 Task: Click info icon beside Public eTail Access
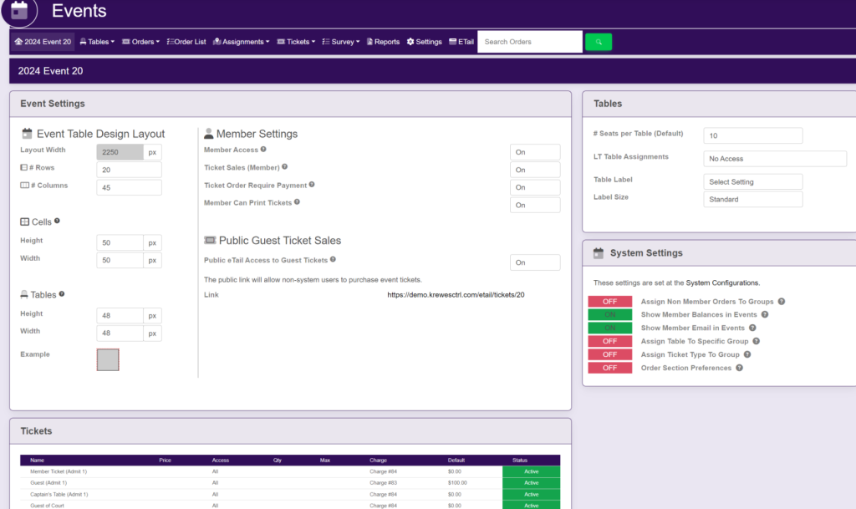333,260
